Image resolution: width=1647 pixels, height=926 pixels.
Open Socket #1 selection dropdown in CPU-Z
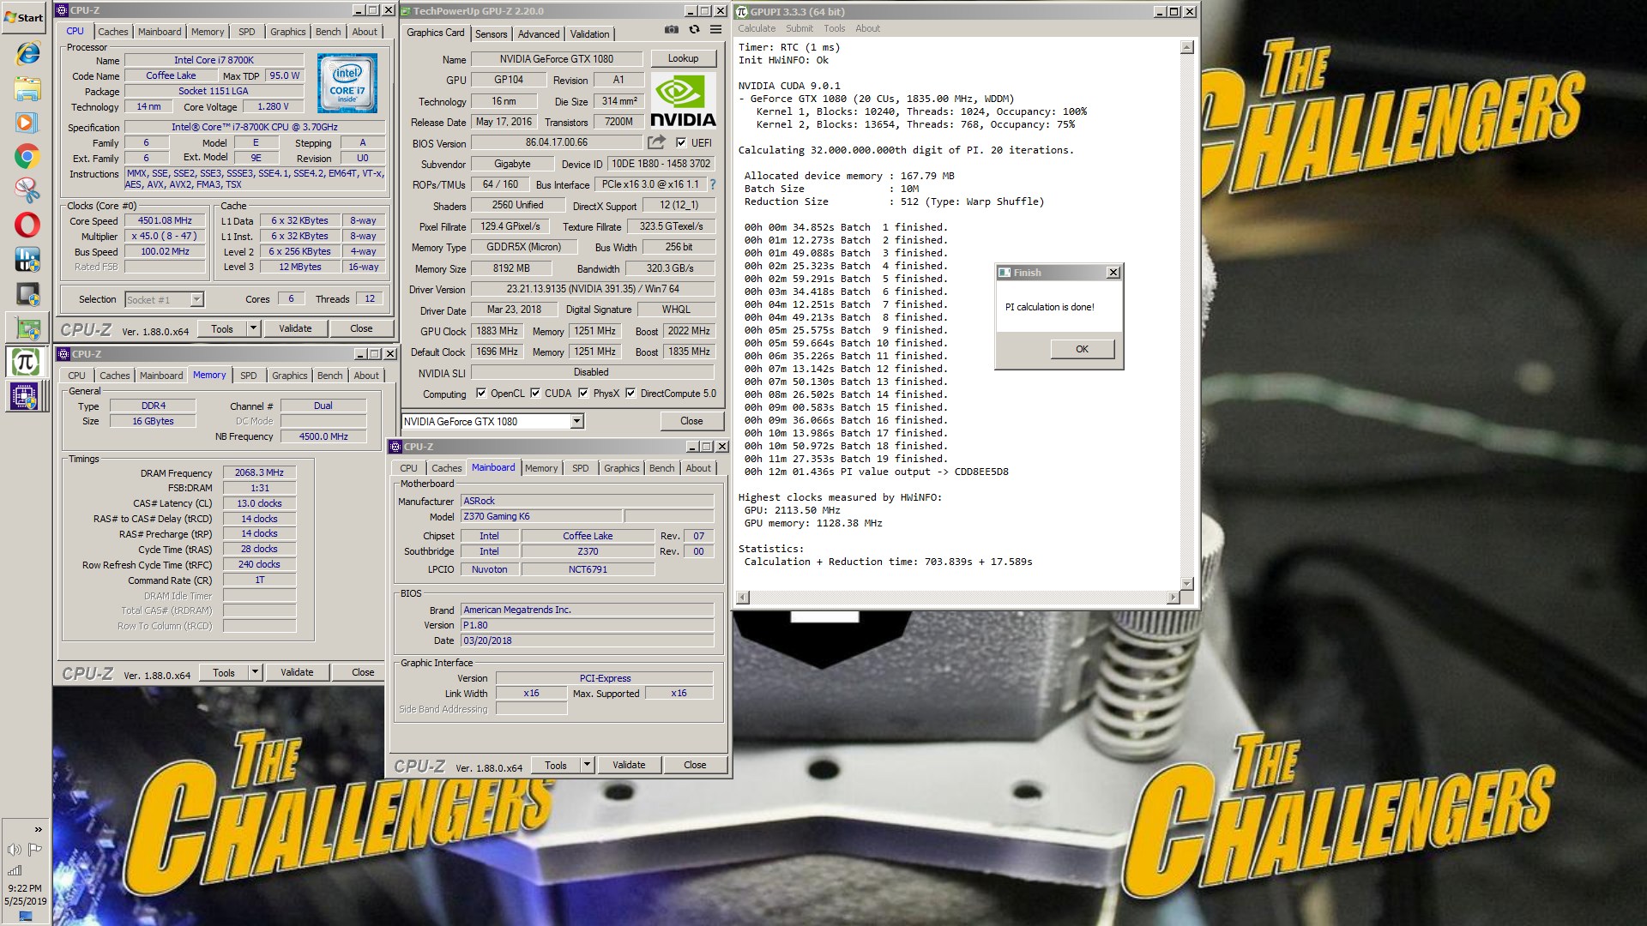tap(196, 299)
